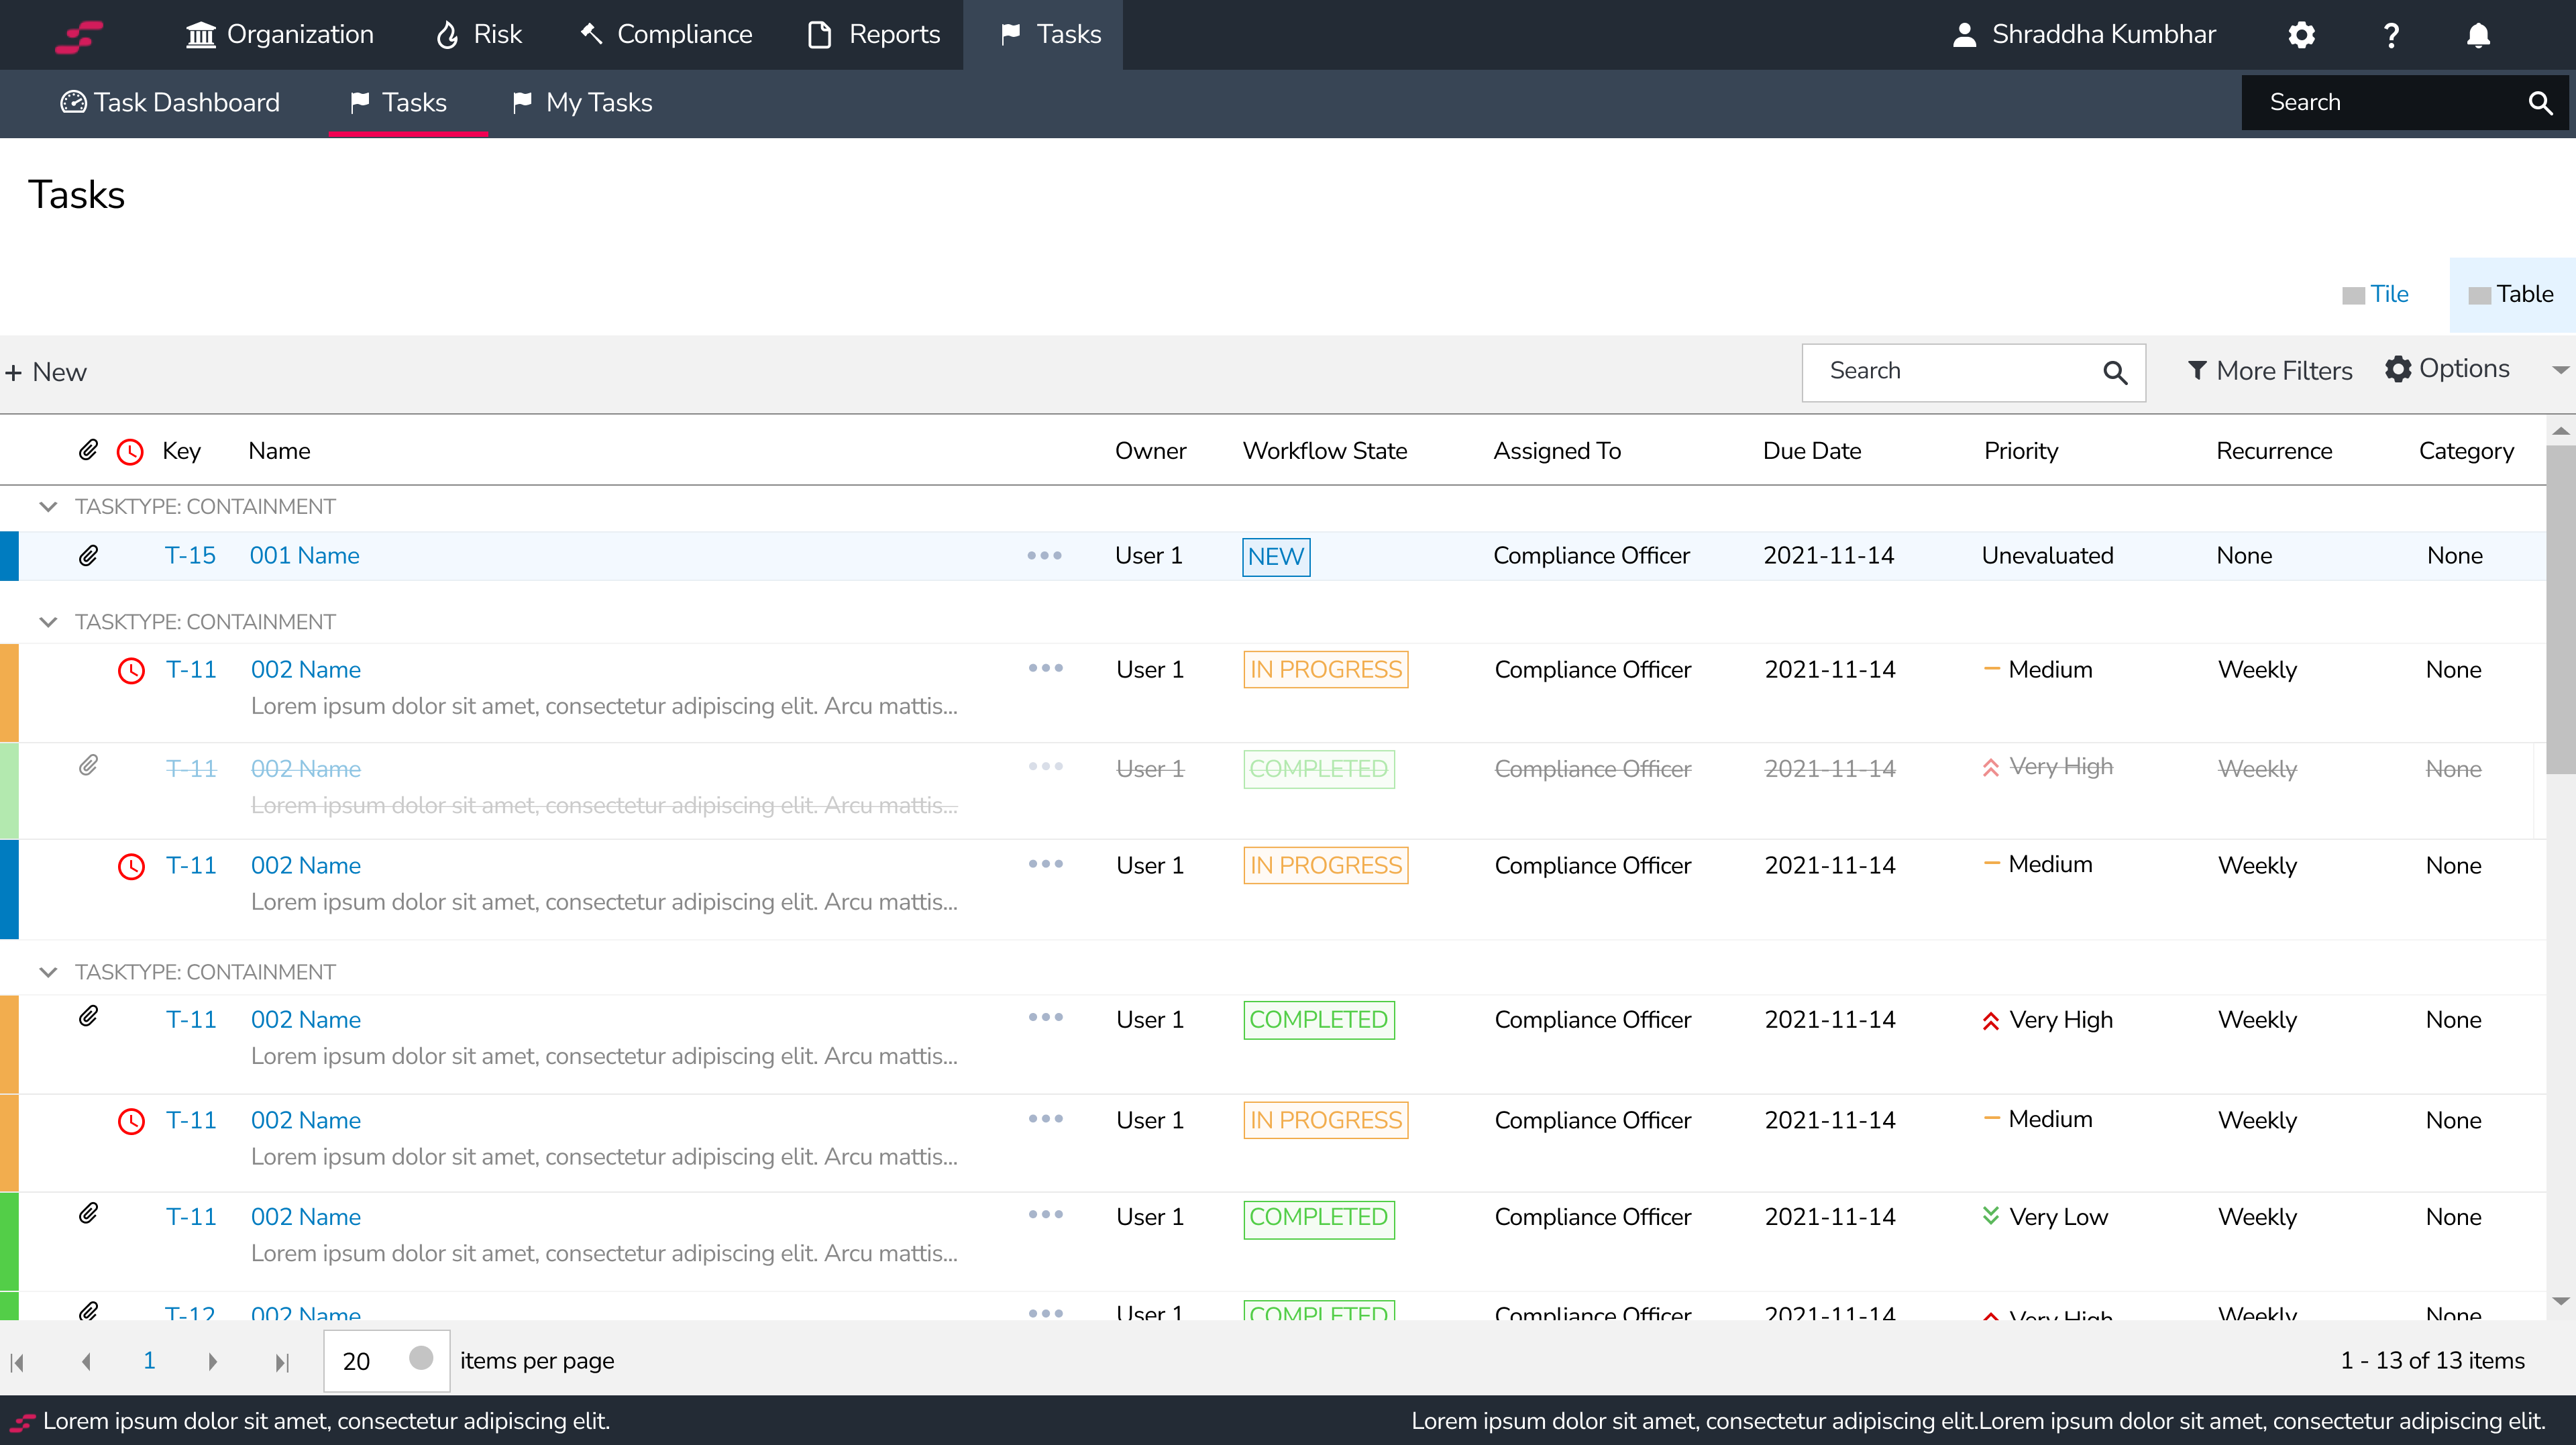The width and height of the screenshot is (2576, 1445).
Task: Switch to the My Tasks tab
Action: click(582, 102)
